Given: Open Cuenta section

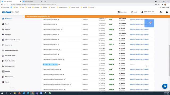Looking at the screenshot, I should [6, 82].
